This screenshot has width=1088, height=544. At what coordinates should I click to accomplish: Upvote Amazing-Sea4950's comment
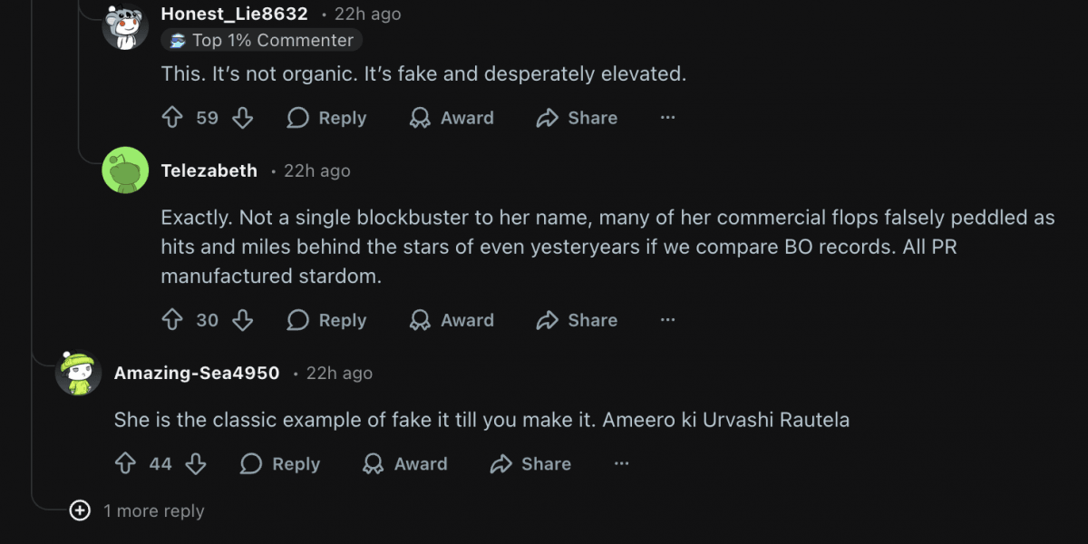[x=126, y=463]
